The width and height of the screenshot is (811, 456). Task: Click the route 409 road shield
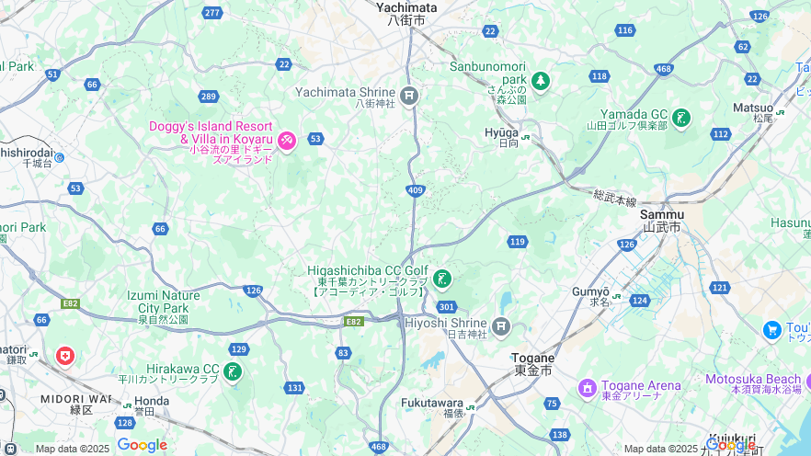[x=416, y=191]
